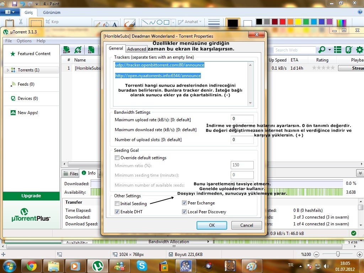Click the volume speaker icon in system tray

[x=326, y=266]
